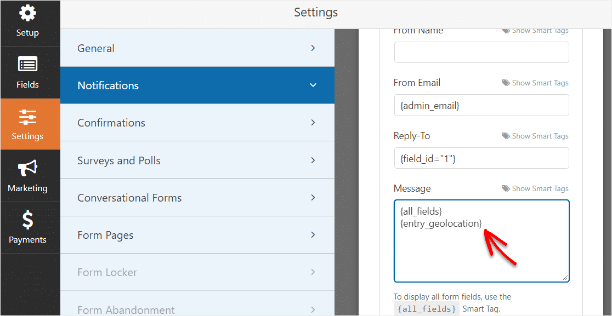
Task: Select the Fields list icon
Action: 27,64
